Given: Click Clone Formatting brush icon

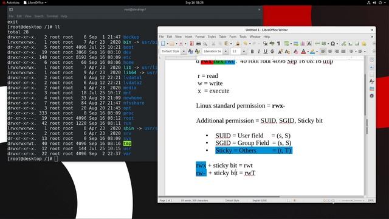Looking at the screenshot, I should 238,44.
